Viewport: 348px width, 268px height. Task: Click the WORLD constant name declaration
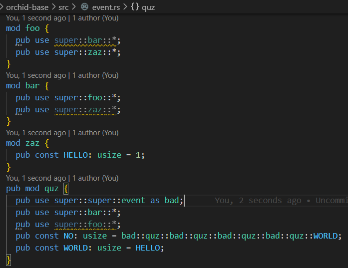tap(76, 248)
